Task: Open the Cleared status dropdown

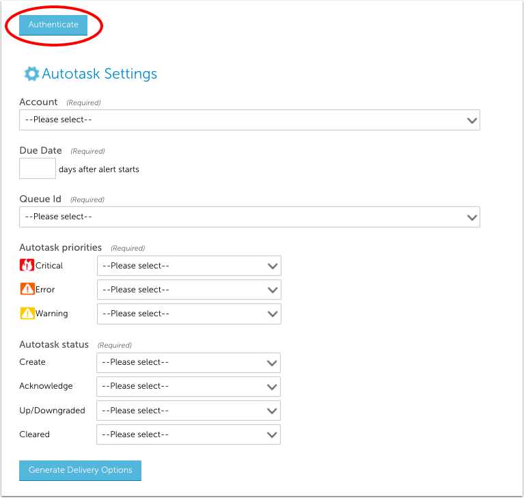Action: (189, 434)
